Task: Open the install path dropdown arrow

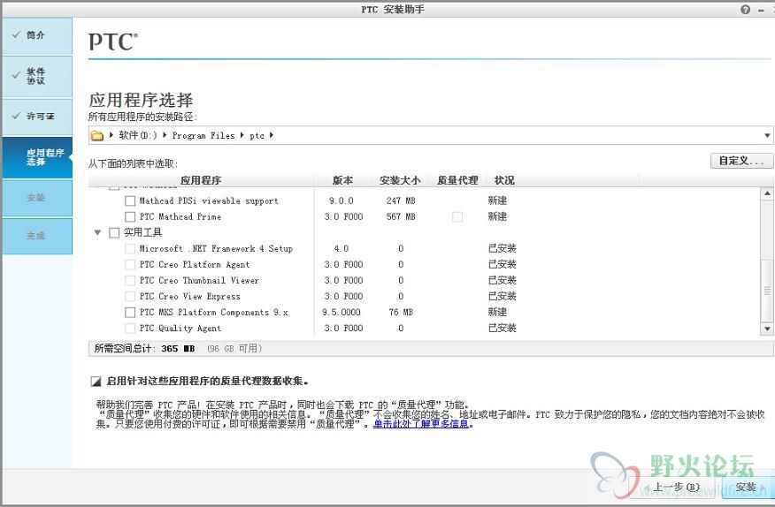Action: [767, 135]
